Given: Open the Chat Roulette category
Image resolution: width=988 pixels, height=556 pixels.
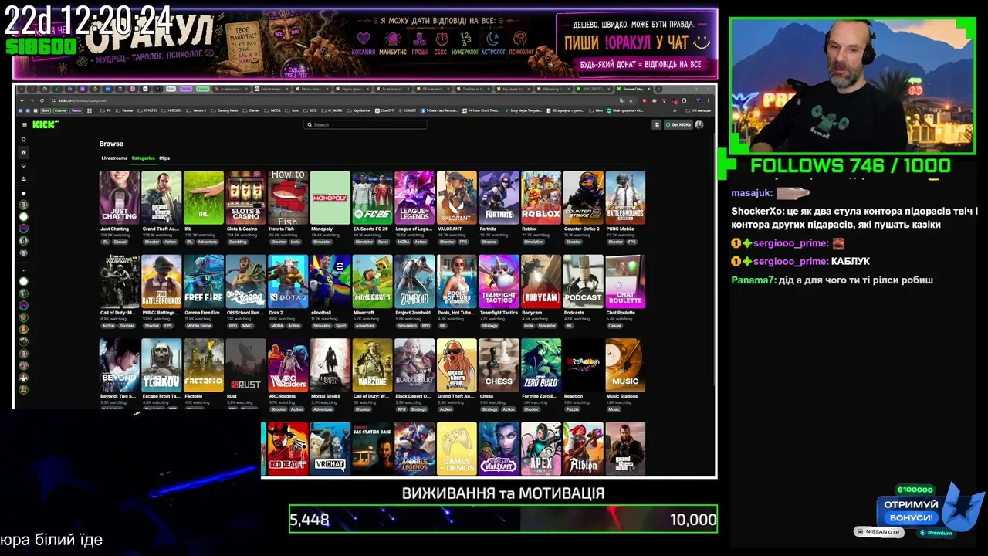Looking at the screenshot, I should 625,282.
